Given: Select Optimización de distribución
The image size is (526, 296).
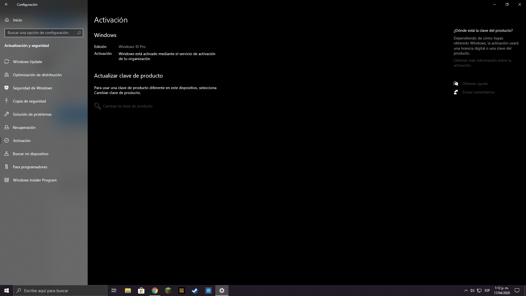Looking at the screenshot, I should click(37, 75).
